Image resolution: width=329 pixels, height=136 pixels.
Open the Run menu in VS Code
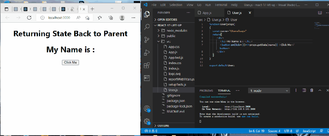point(208,5)
